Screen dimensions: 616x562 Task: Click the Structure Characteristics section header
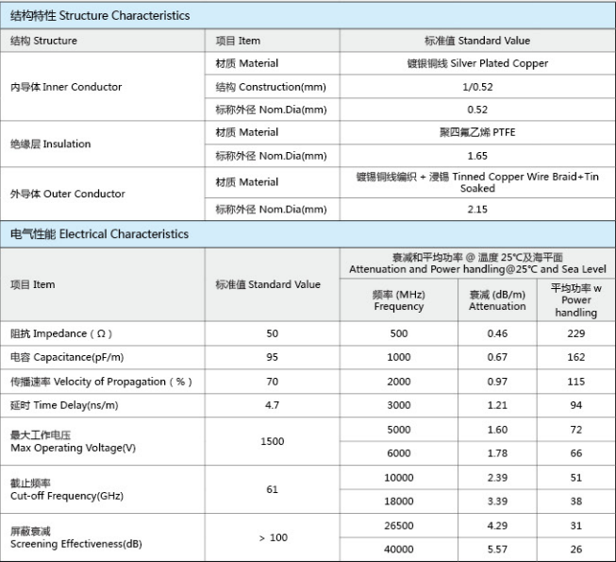[x=100, y=16]
